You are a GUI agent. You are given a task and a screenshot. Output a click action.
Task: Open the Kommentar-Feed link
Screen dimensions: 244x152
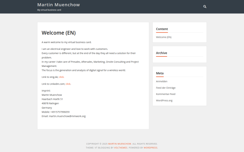tap(166, 94)
